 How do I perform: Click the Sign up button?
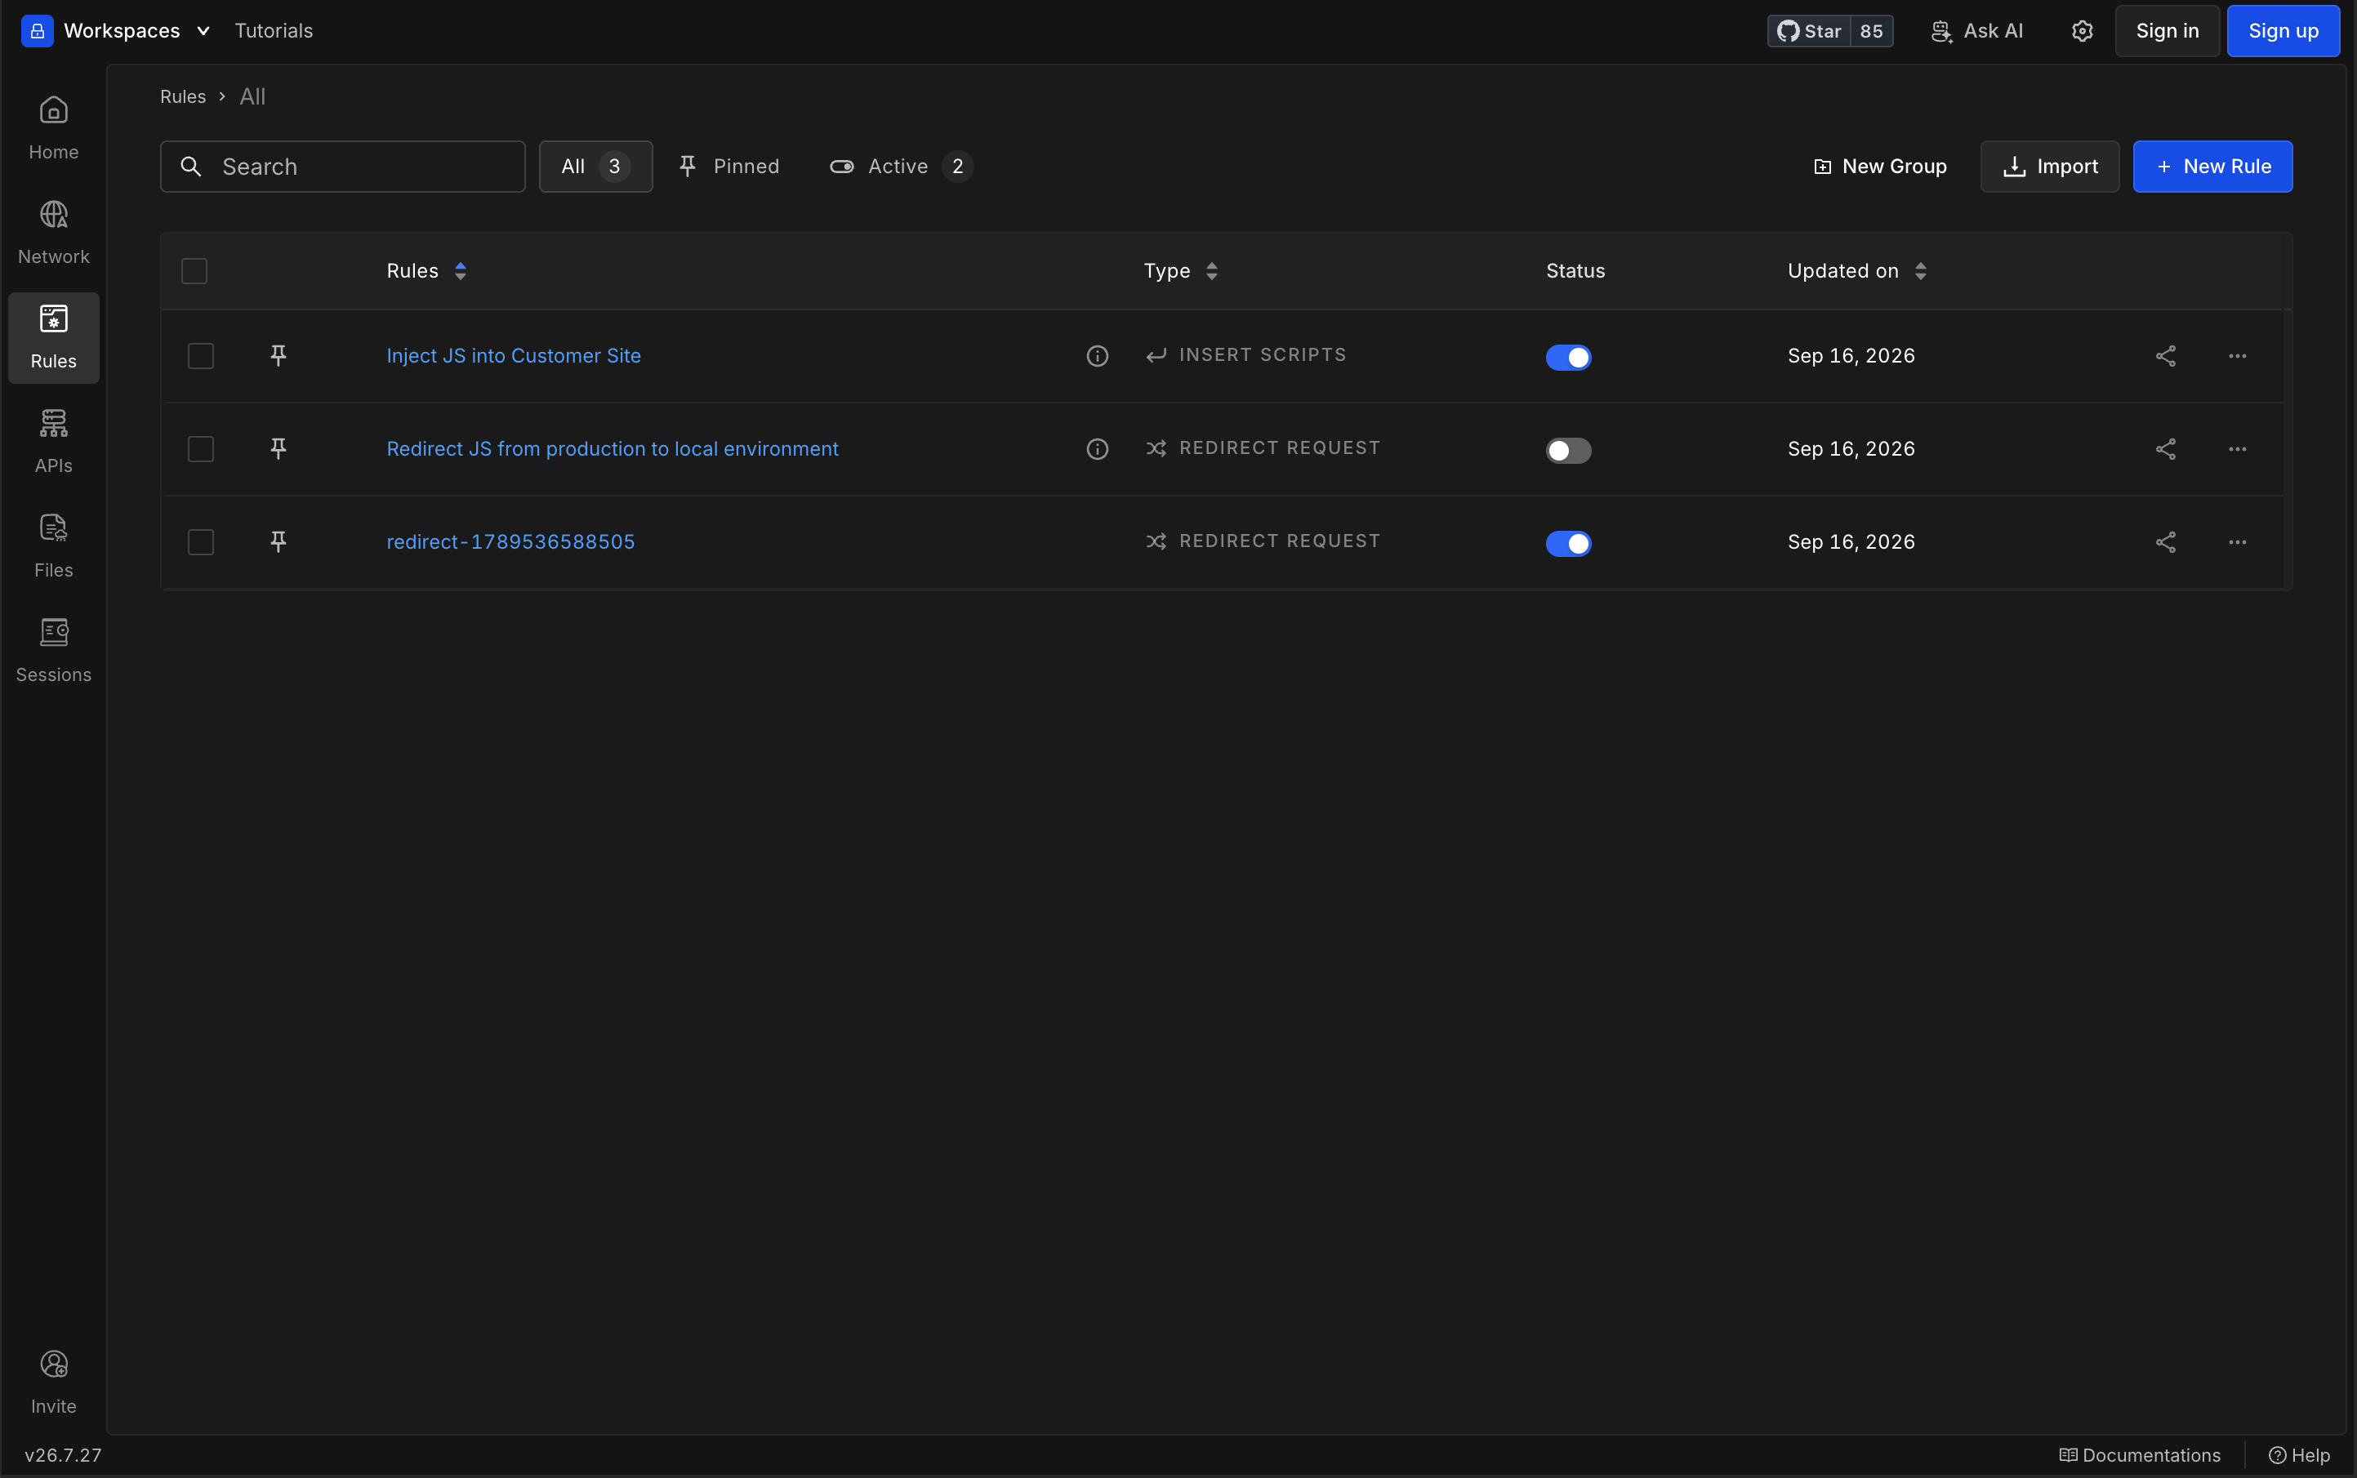[2282, 31]
